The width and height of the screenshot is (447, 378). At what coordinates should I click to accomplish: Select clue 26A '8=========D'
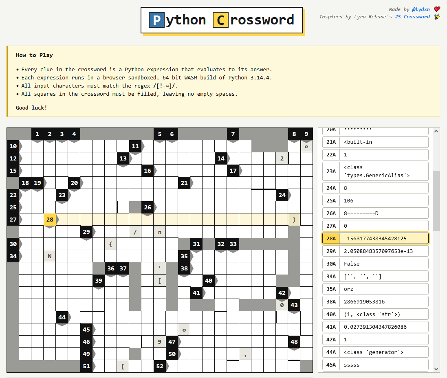click(x=375, y=213)
